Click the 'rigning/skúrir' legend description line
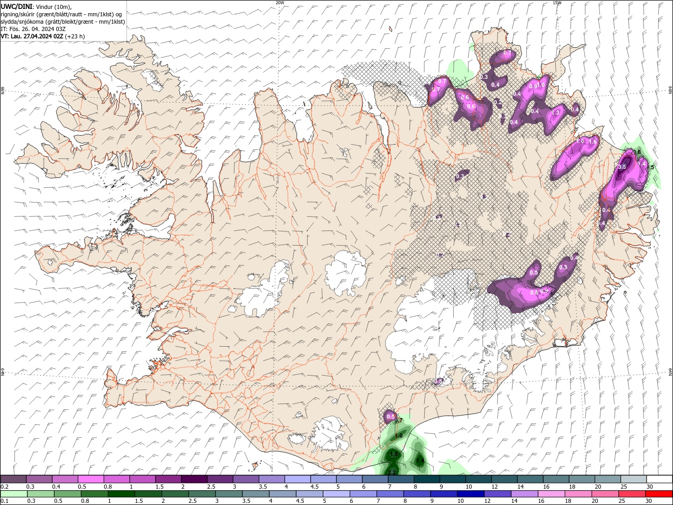Viewport: 673px width, 505px height. (62, 14)
